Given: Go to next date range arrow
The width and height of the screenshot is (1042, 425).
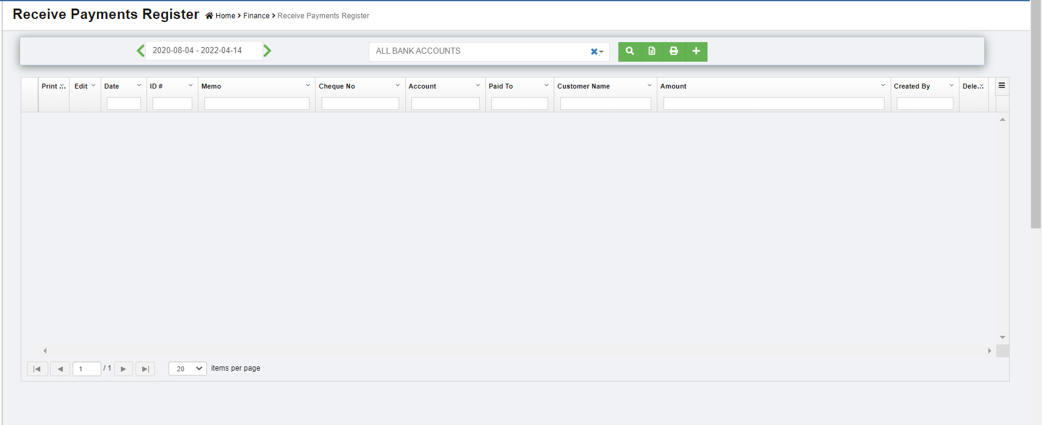Looking at the screenshot, I should coord(267,51).
